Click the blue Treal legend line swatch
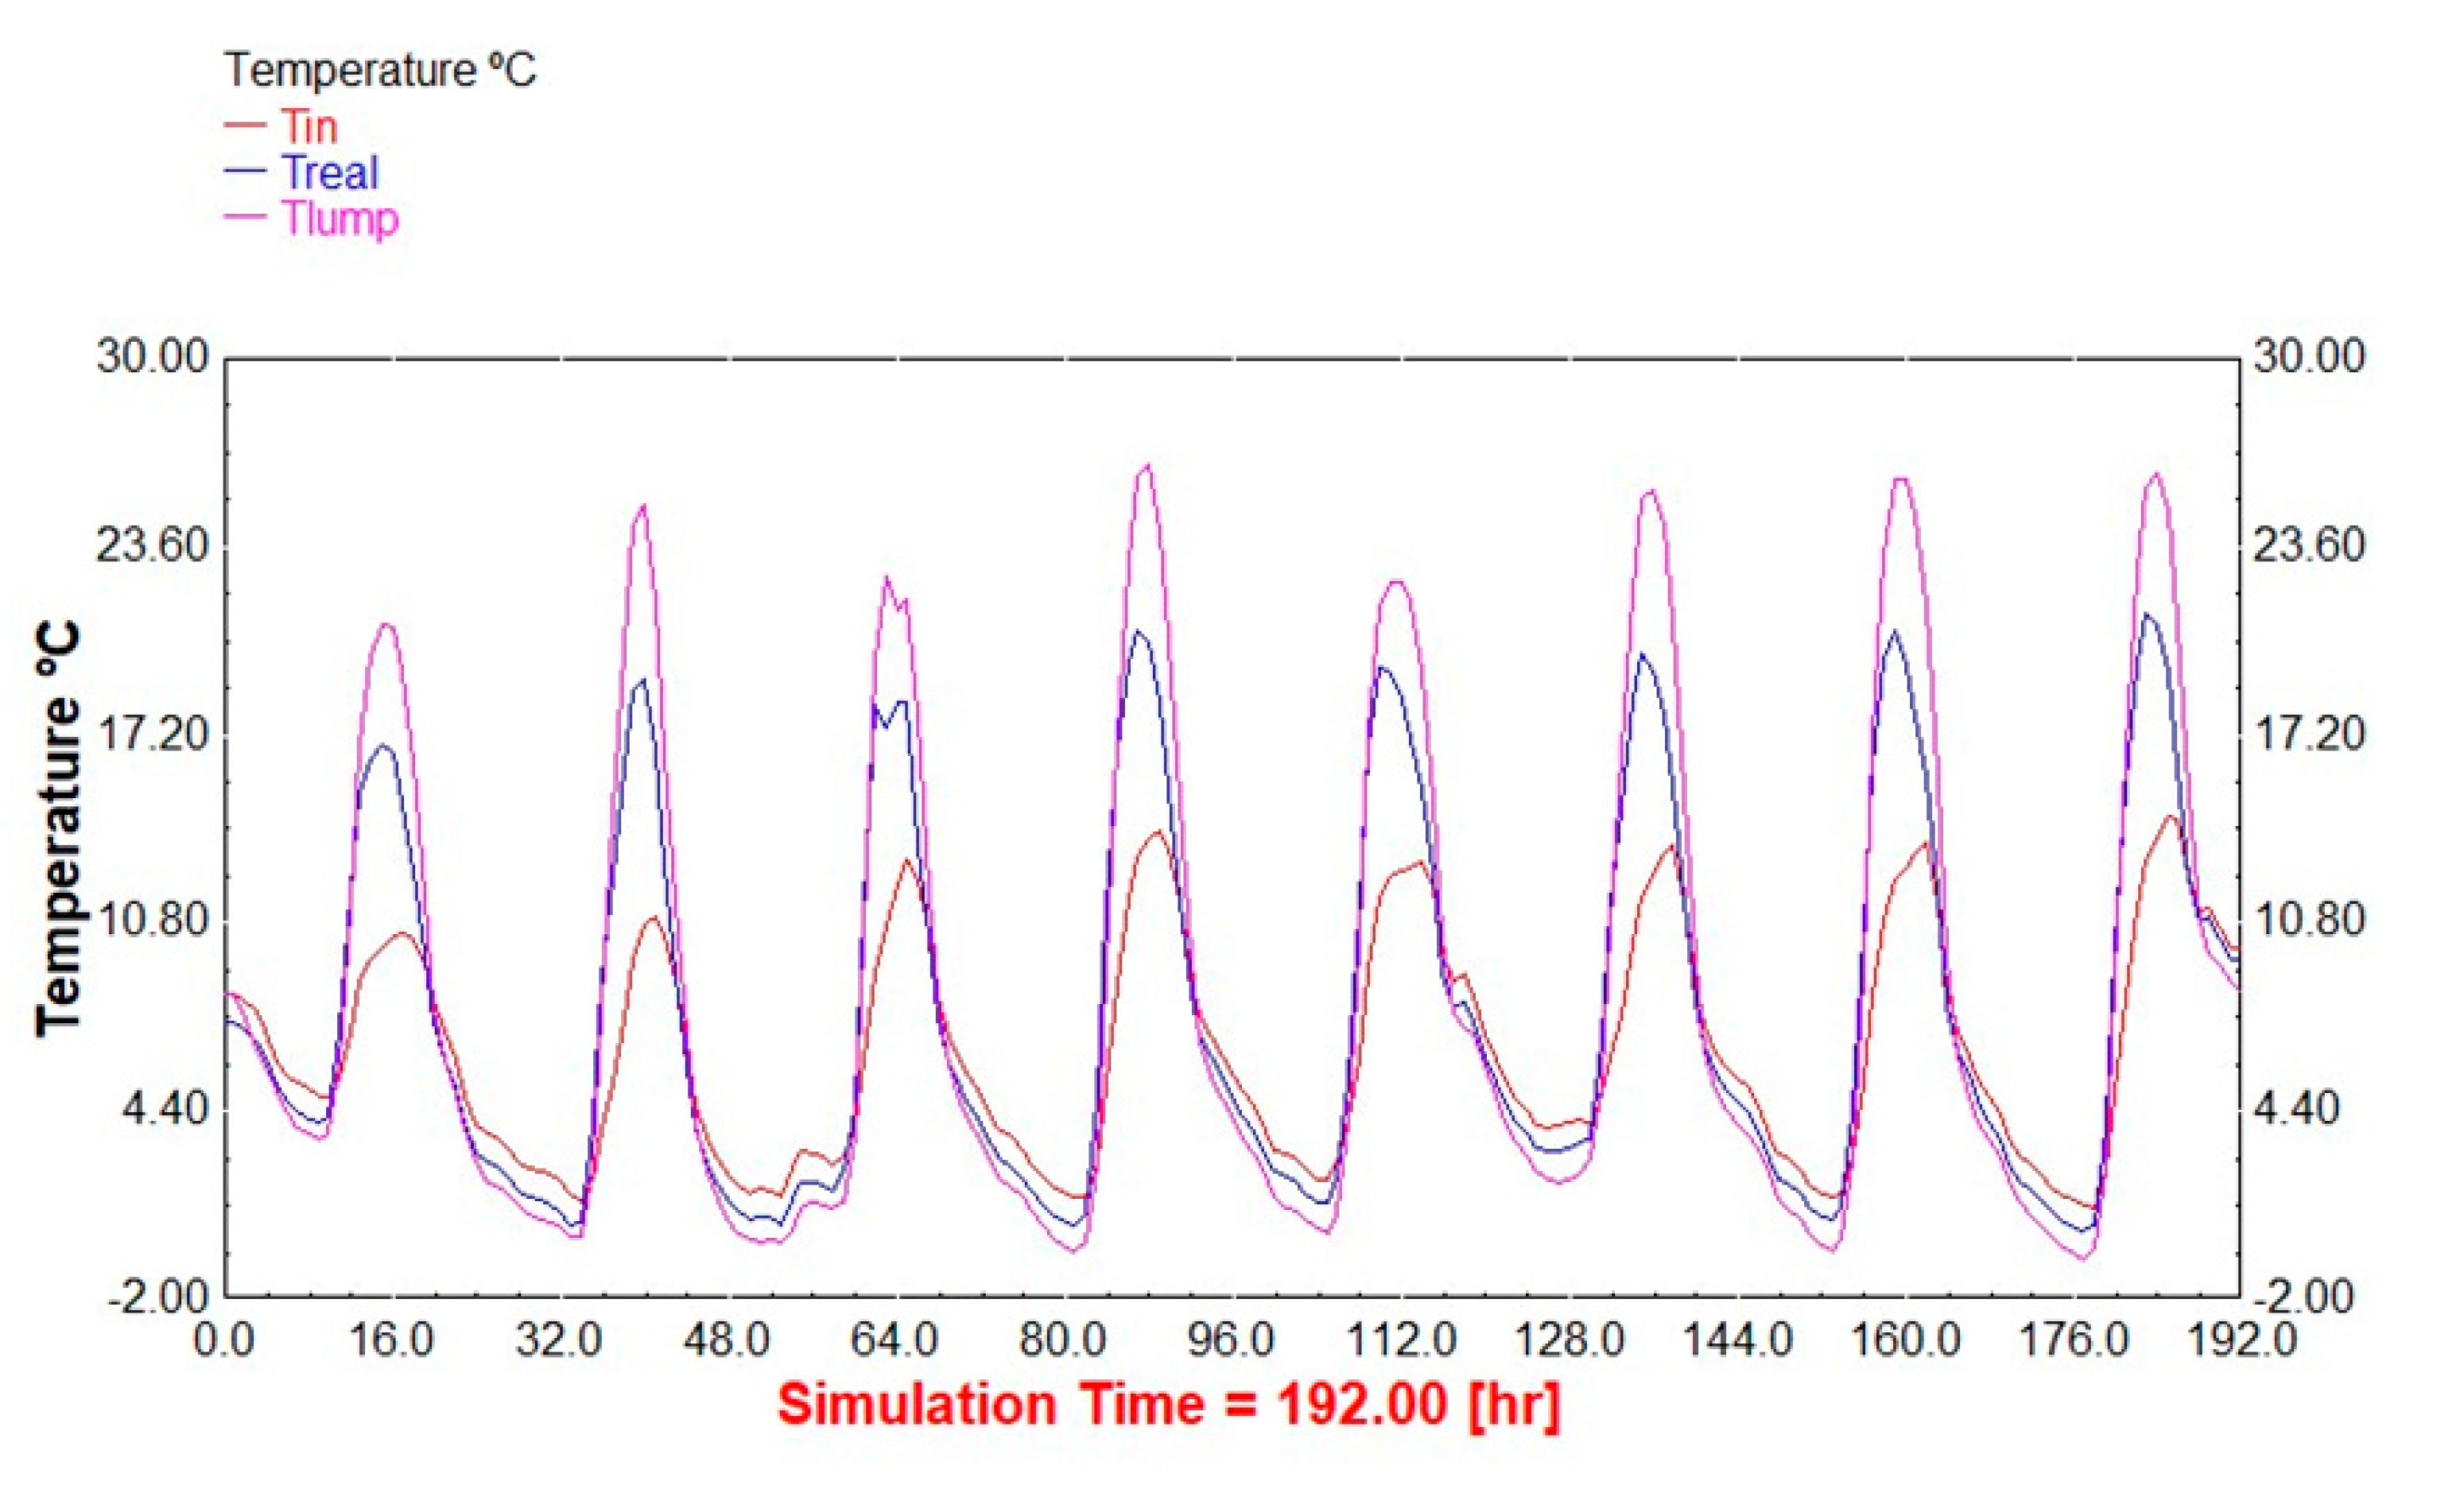Screen dimensions: 2464x1489 245,171
